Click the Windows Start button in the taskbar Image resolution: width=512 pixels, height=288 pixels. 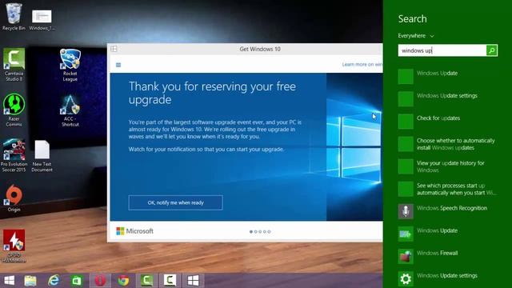tap(9, 281)
